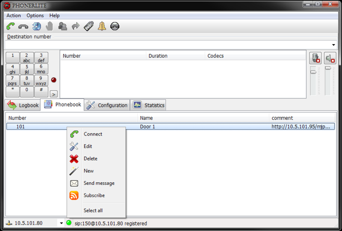
Task: Click keypad button 1
Action: click(12, 57)
